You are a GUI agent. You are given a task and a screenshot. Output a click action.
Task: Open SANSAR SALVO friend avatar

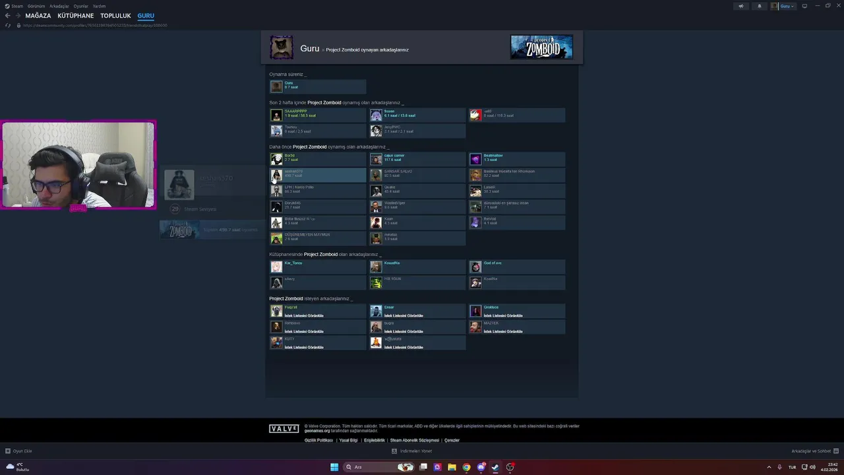(376, 175)
